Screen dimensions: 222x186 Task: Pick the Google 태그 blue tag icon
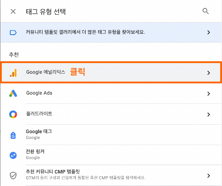[x=13, y=135]
